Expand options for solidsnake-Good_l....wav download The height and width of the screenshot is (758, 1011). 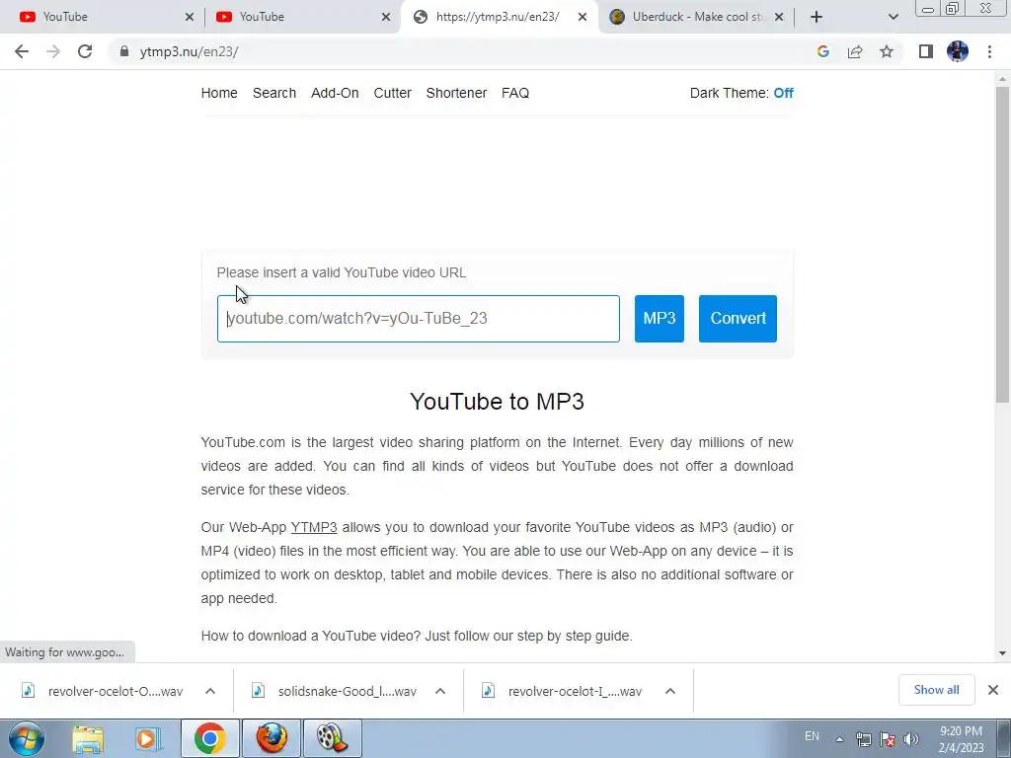coord(440,691)
